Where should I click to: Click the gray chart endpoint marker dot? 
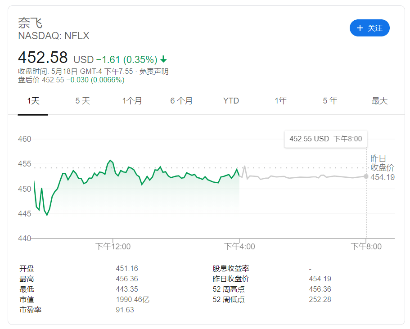tap(366, 176)
